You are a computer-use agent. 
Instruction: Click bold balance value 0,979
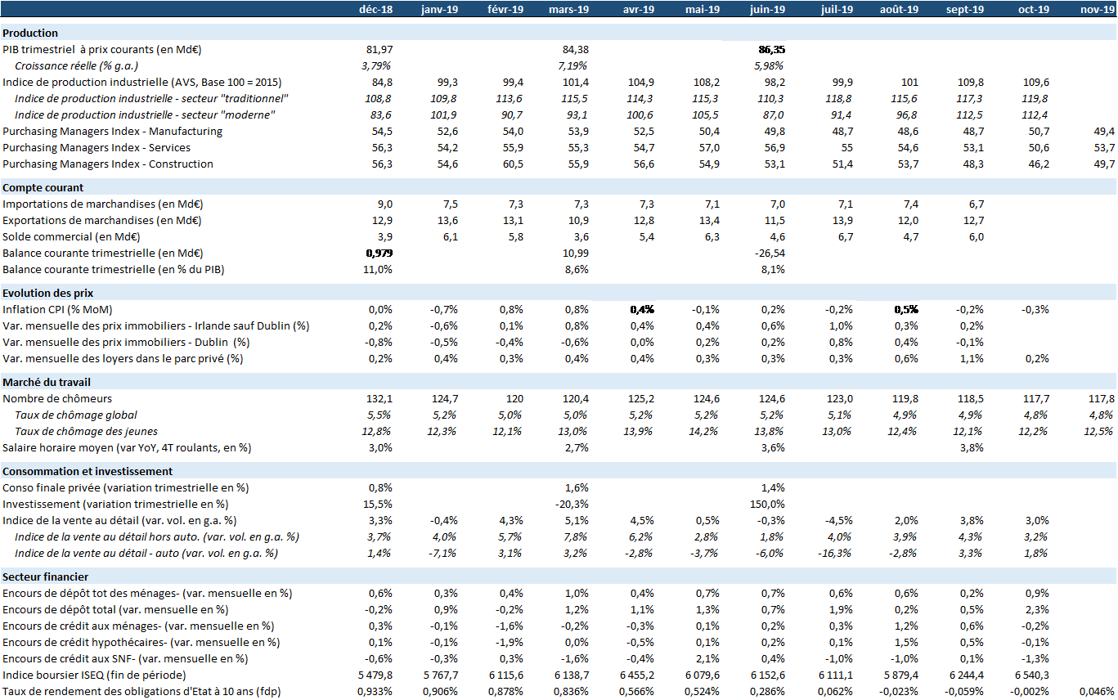coord(379,253)
